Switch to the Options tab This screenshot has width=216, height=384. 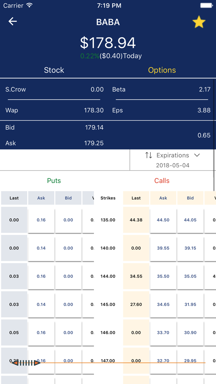coord(162,70)
